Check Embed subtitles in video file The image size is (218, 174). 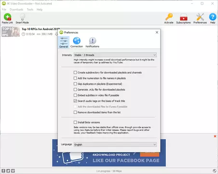click(75, 95)
